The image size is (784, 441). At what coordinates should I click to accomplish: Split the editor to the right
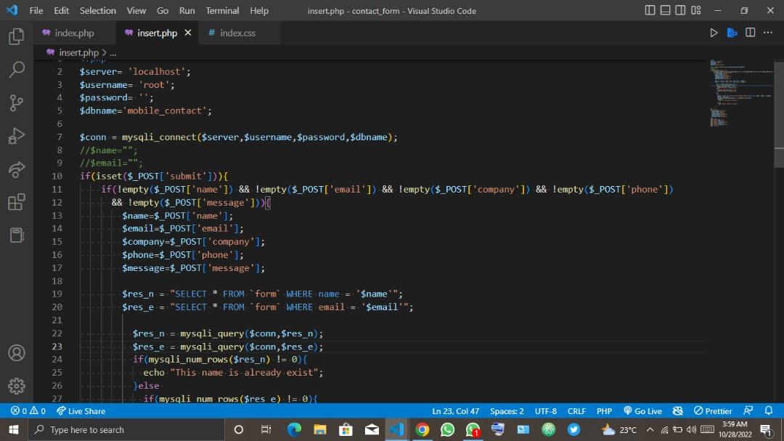(x=750, y=33)
